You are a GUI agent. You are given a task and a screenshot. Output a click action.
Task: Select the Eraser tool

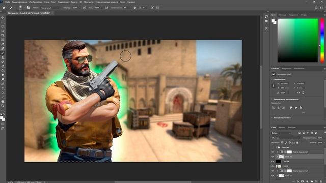[x=3, y=66]
